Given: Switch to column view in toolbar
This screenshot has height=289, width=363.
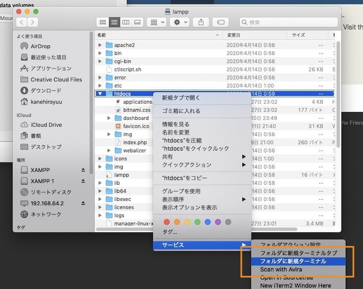Looking at the screenshot, I should (x=126, y=22).
